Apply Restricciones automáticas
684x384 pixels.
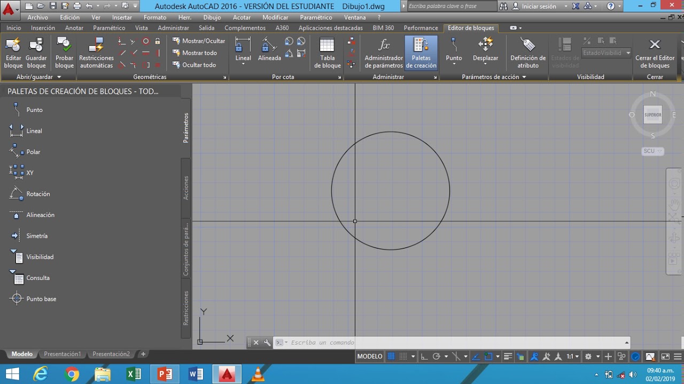coord(96,53)
